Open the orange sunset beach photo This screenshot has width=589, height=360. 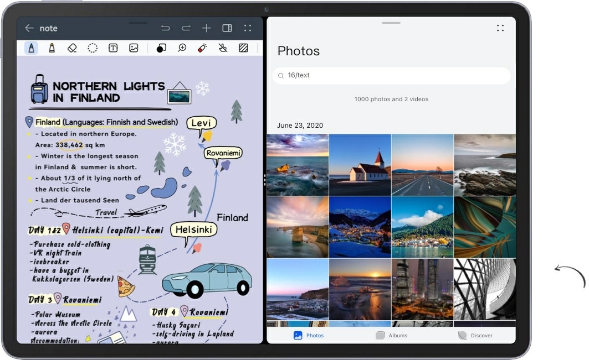click(x=360, y=289)
